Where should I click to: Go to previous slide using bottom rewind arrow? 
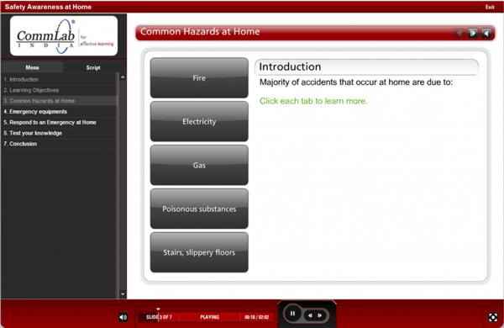coord(310,315)
